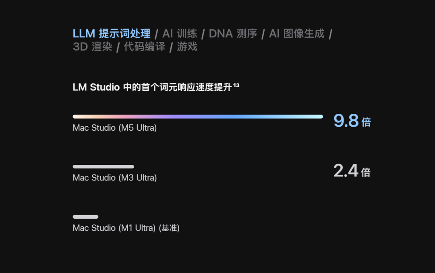Select the 代码编译 tab
The height and width of the screenshot is (273, 435).
point(145,47)
